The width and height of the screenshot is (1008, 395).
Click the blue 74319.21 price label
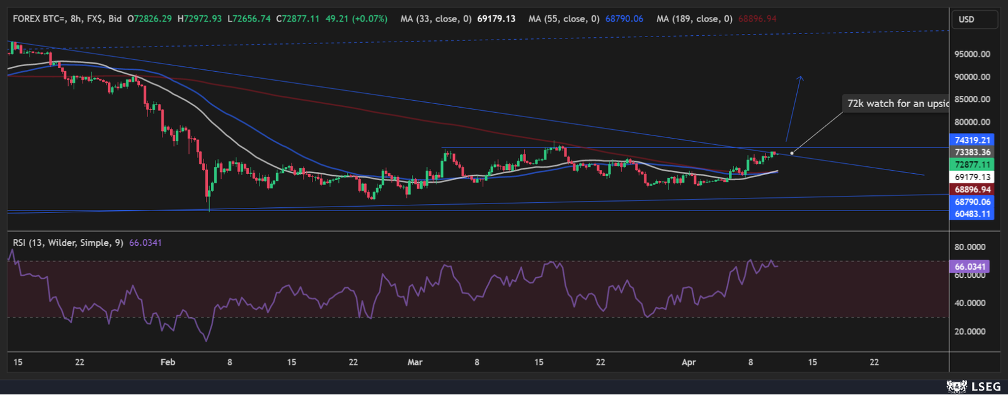point(972,140)
